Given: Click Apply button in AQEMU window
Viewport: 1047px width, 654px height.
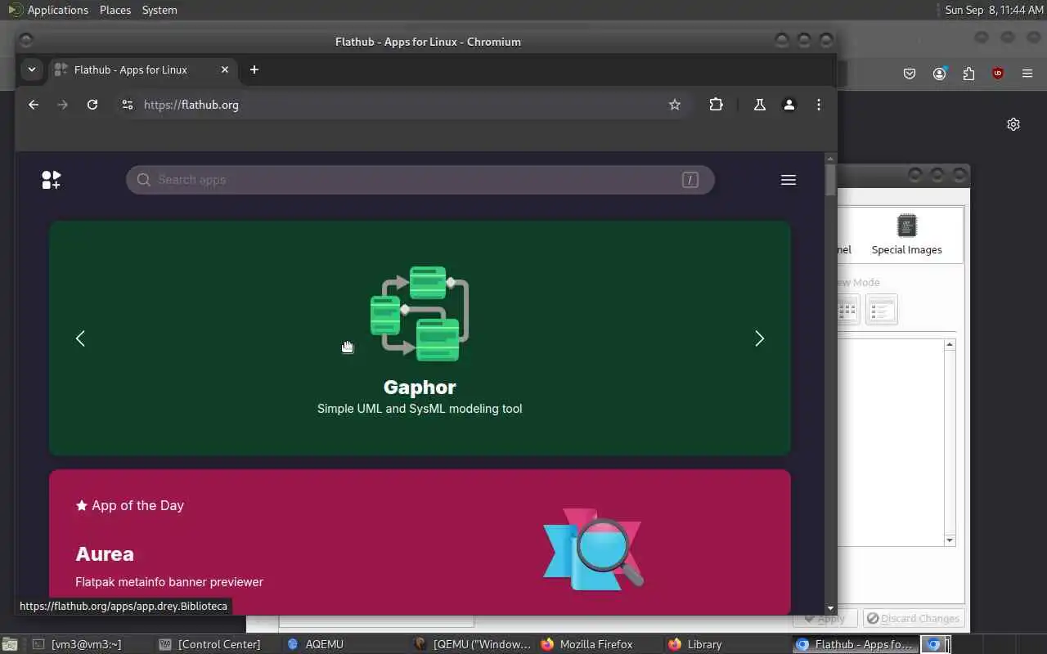Looking at the screenshot, I should 825,619.
